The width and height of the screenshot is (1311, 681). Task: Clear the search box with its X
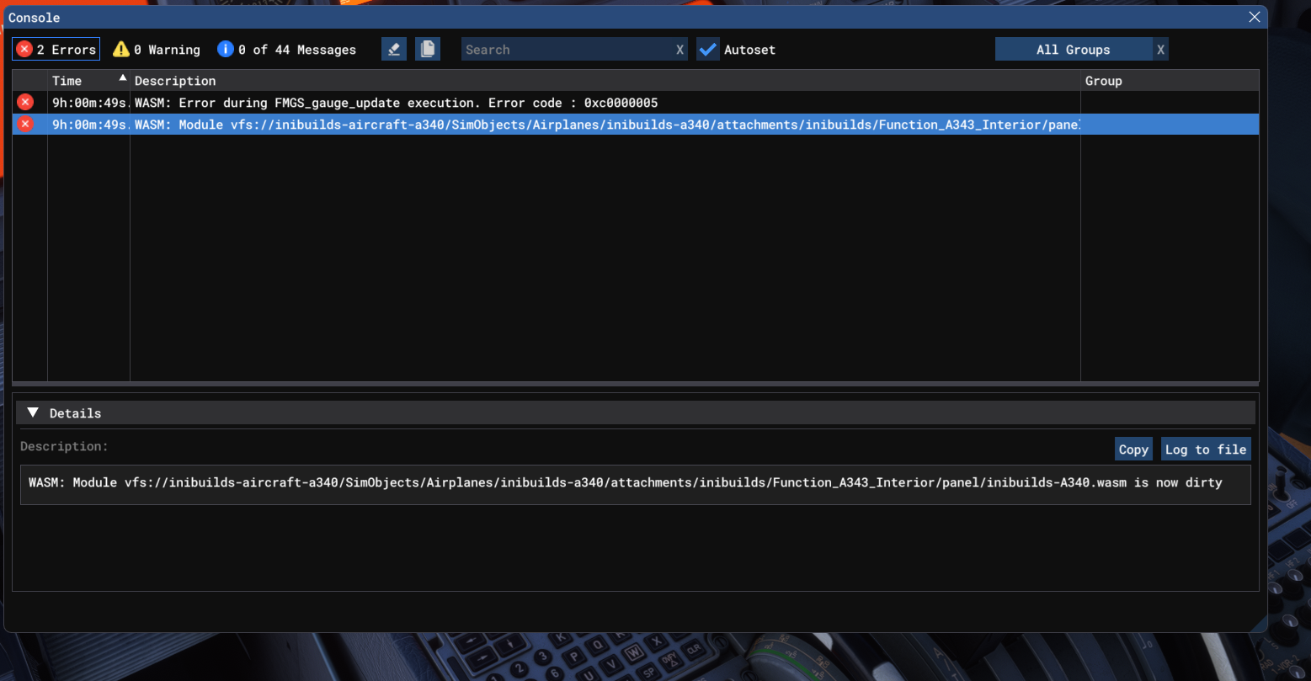tap(679, 50)
